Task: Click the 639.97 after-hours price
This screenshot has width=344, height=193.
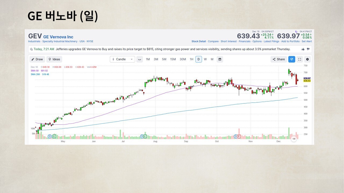Action: pyautogui.click(x=289, y=36)
